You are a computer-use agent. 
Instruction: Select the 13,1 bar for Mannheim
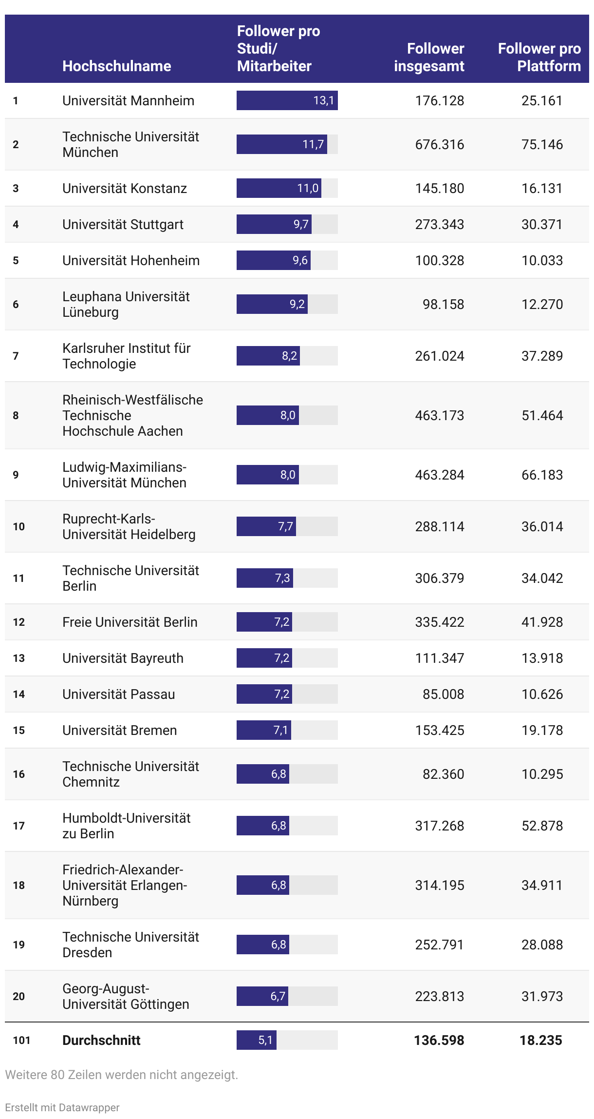pos(287,100)
